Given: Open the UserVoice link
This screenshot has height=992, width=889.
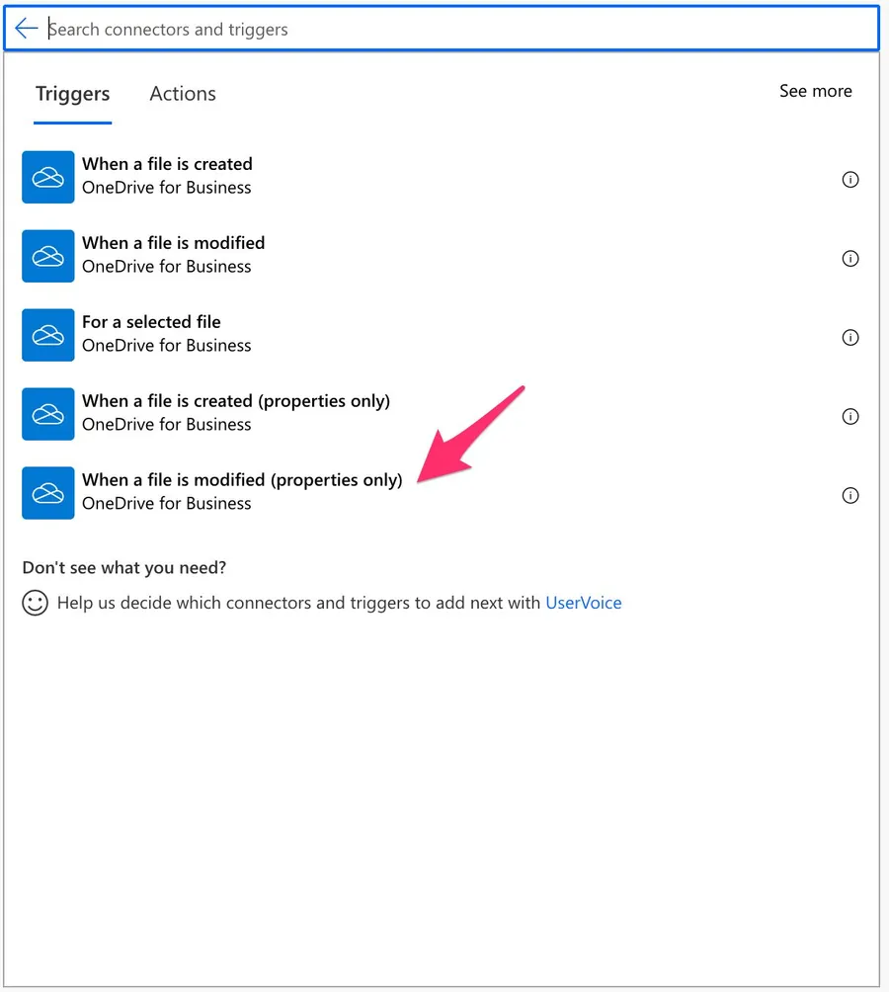Looking at the screenshot, I should 583,603.
